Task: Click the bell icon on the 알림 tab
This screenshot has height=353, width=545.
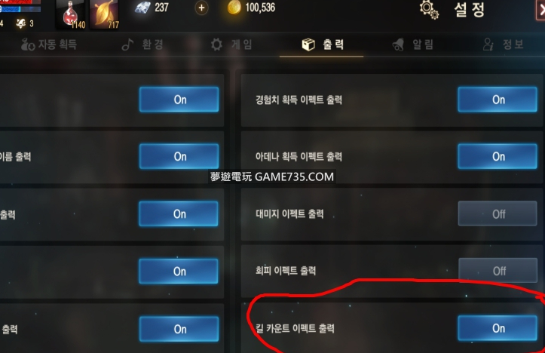Action: tap(398, 45)
